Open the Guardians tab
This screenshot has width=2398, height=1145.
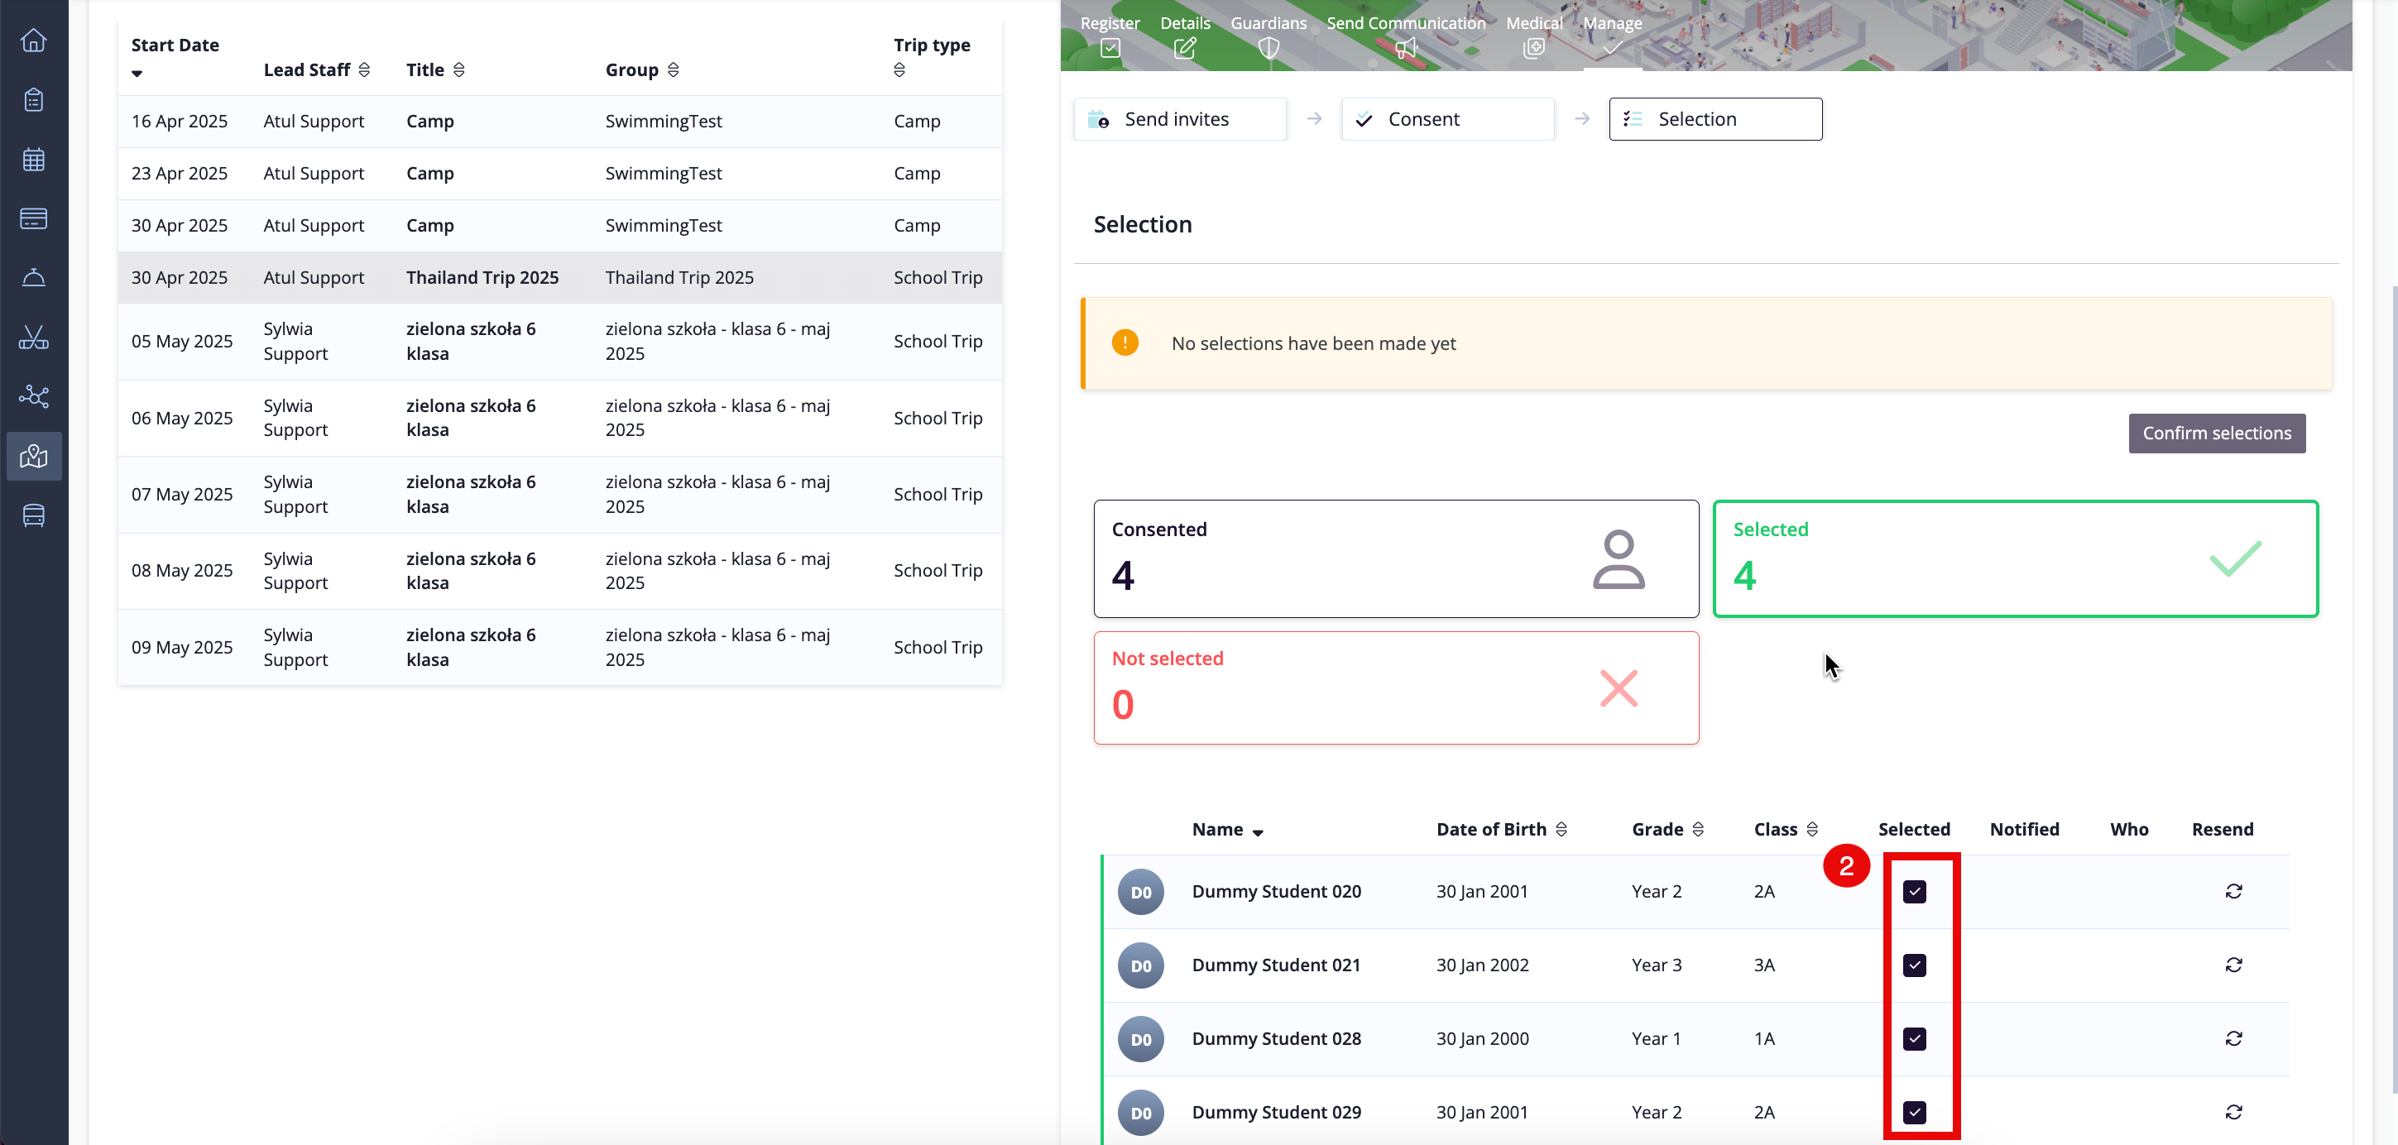(x=1268, y=36)
